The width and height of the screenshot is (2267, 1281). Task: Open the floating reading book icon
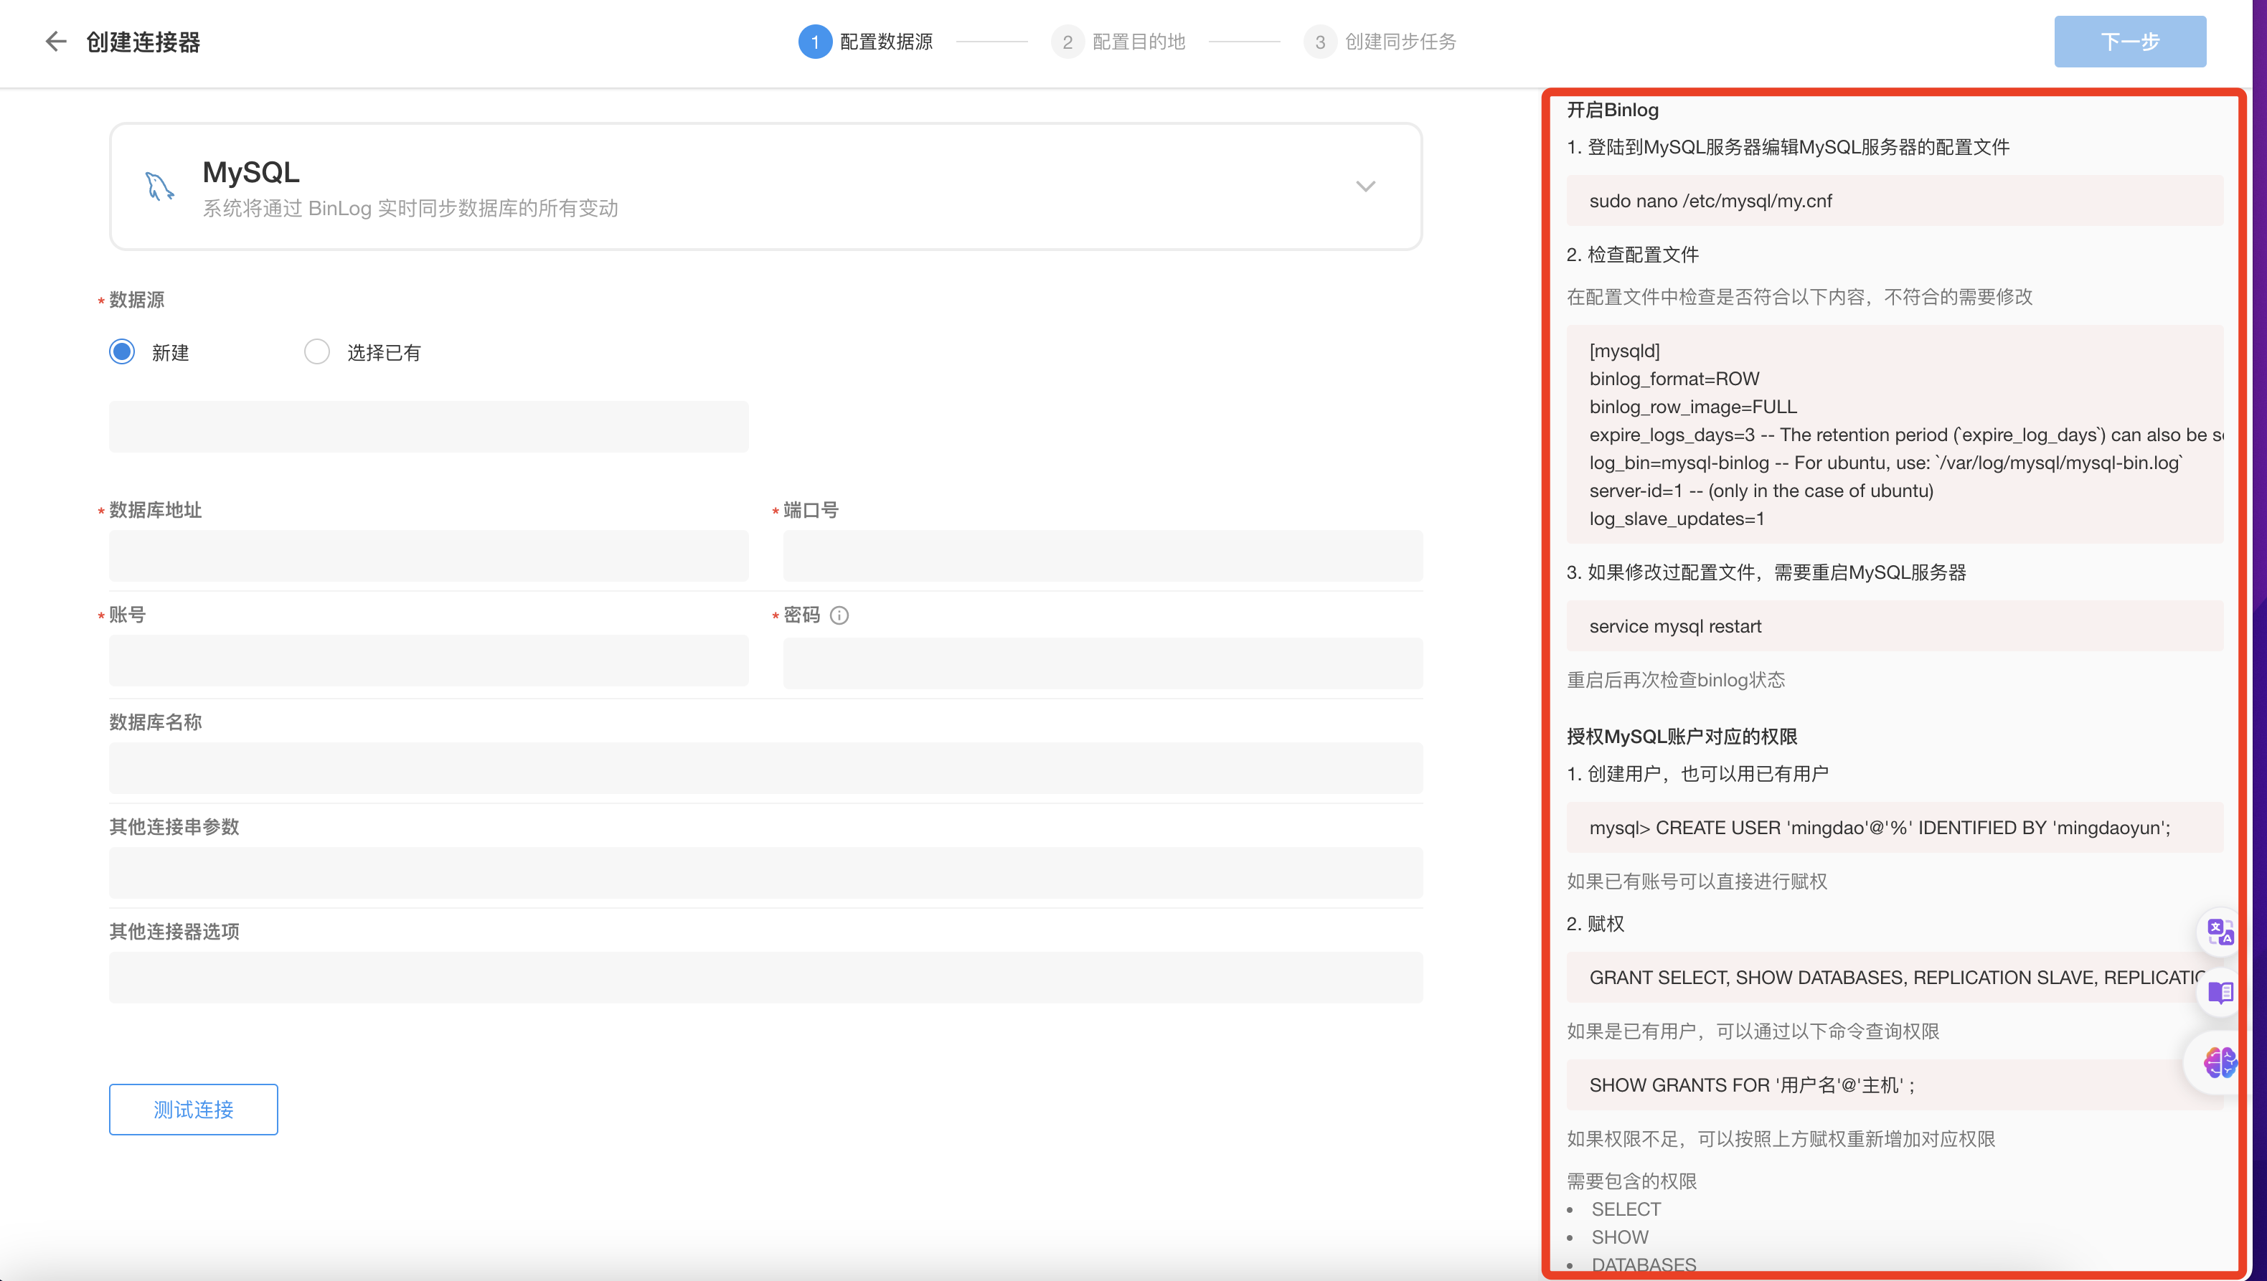pos(2220,993)
